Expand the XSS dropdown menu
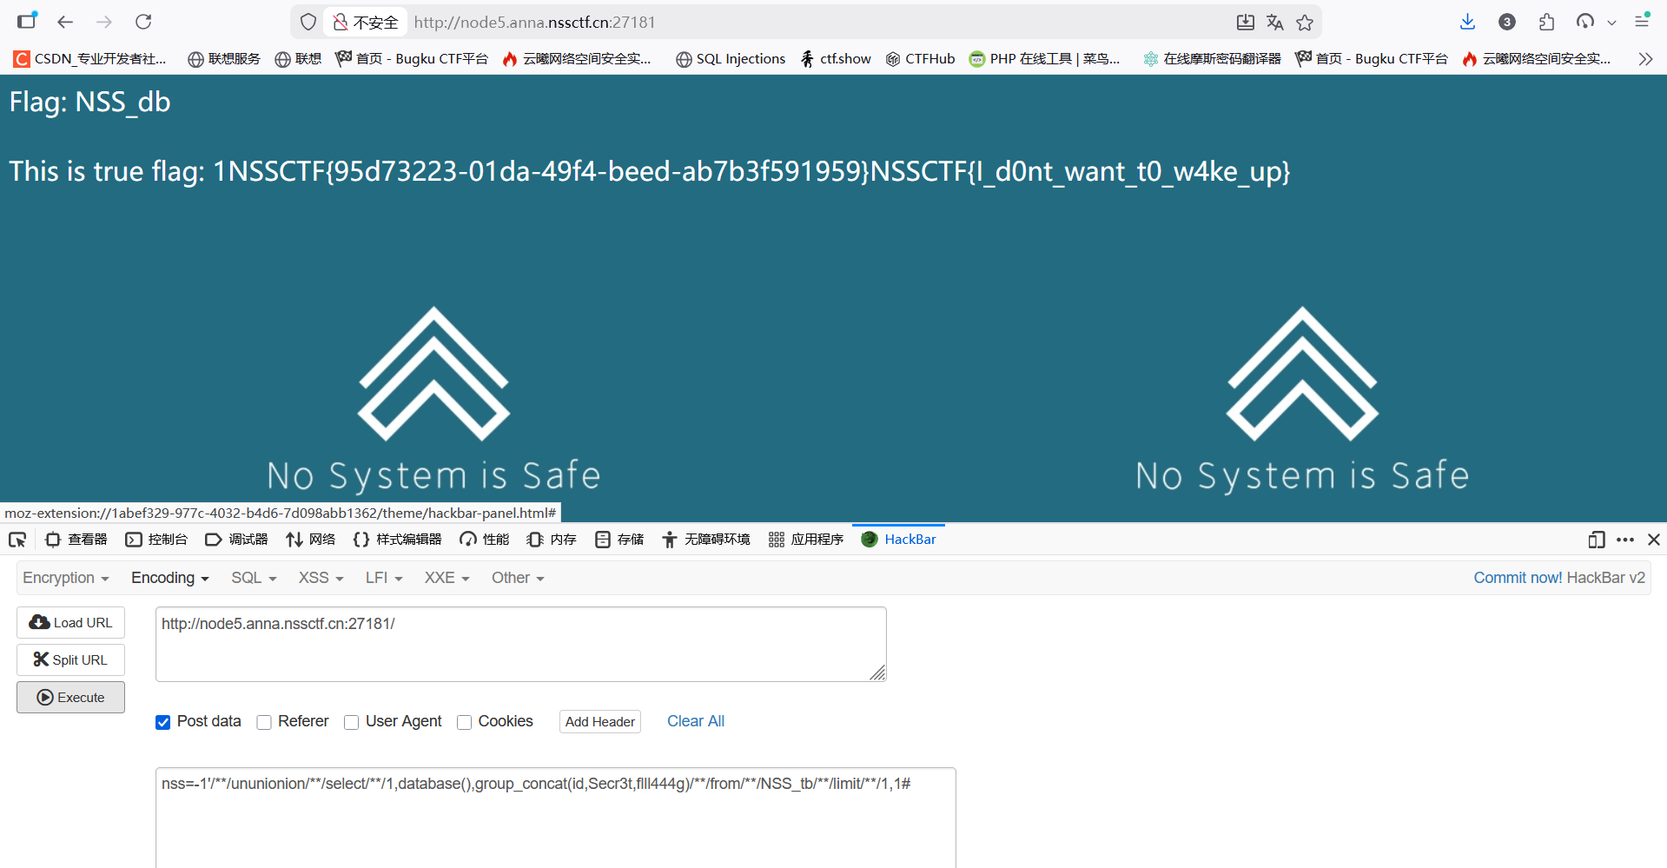1667x868 pixels. [x=321, y=578]
